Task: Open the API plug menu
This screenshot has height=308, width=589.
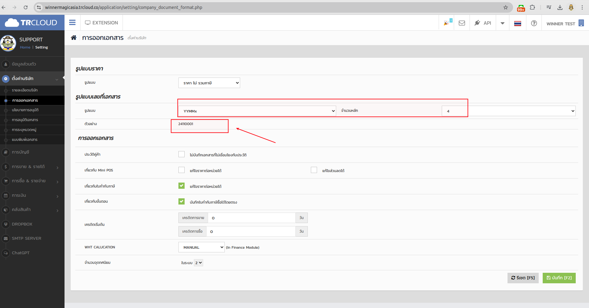Action: pyautogui.click(x=483, y=23)
